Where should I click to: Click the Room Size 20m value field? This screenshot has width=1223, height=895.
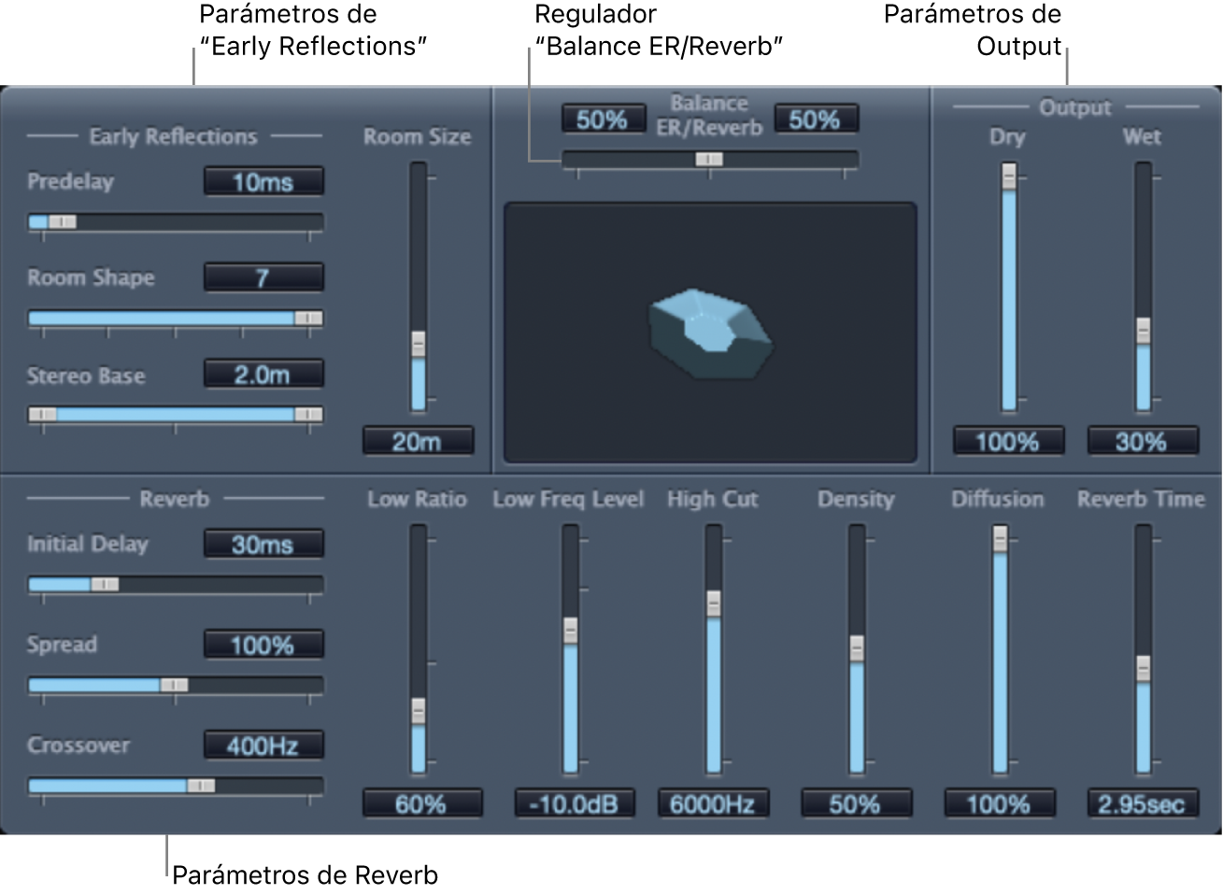pyautogui.click(x=418, y=441)
